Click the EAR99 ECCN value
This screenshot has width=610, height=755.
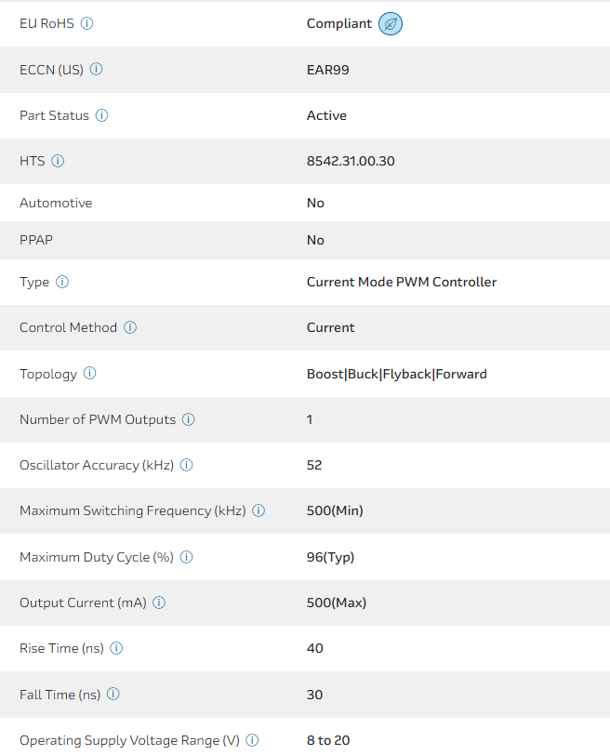(328, 70)
